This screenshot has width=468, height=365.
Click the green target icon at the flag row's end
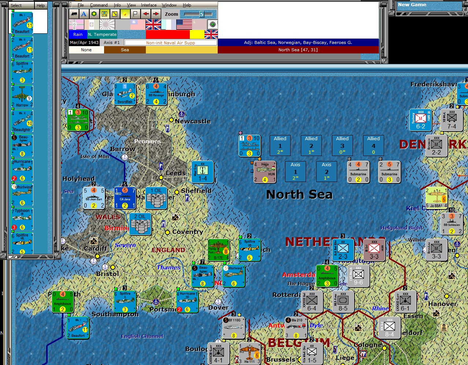click(x=213, y=25)
